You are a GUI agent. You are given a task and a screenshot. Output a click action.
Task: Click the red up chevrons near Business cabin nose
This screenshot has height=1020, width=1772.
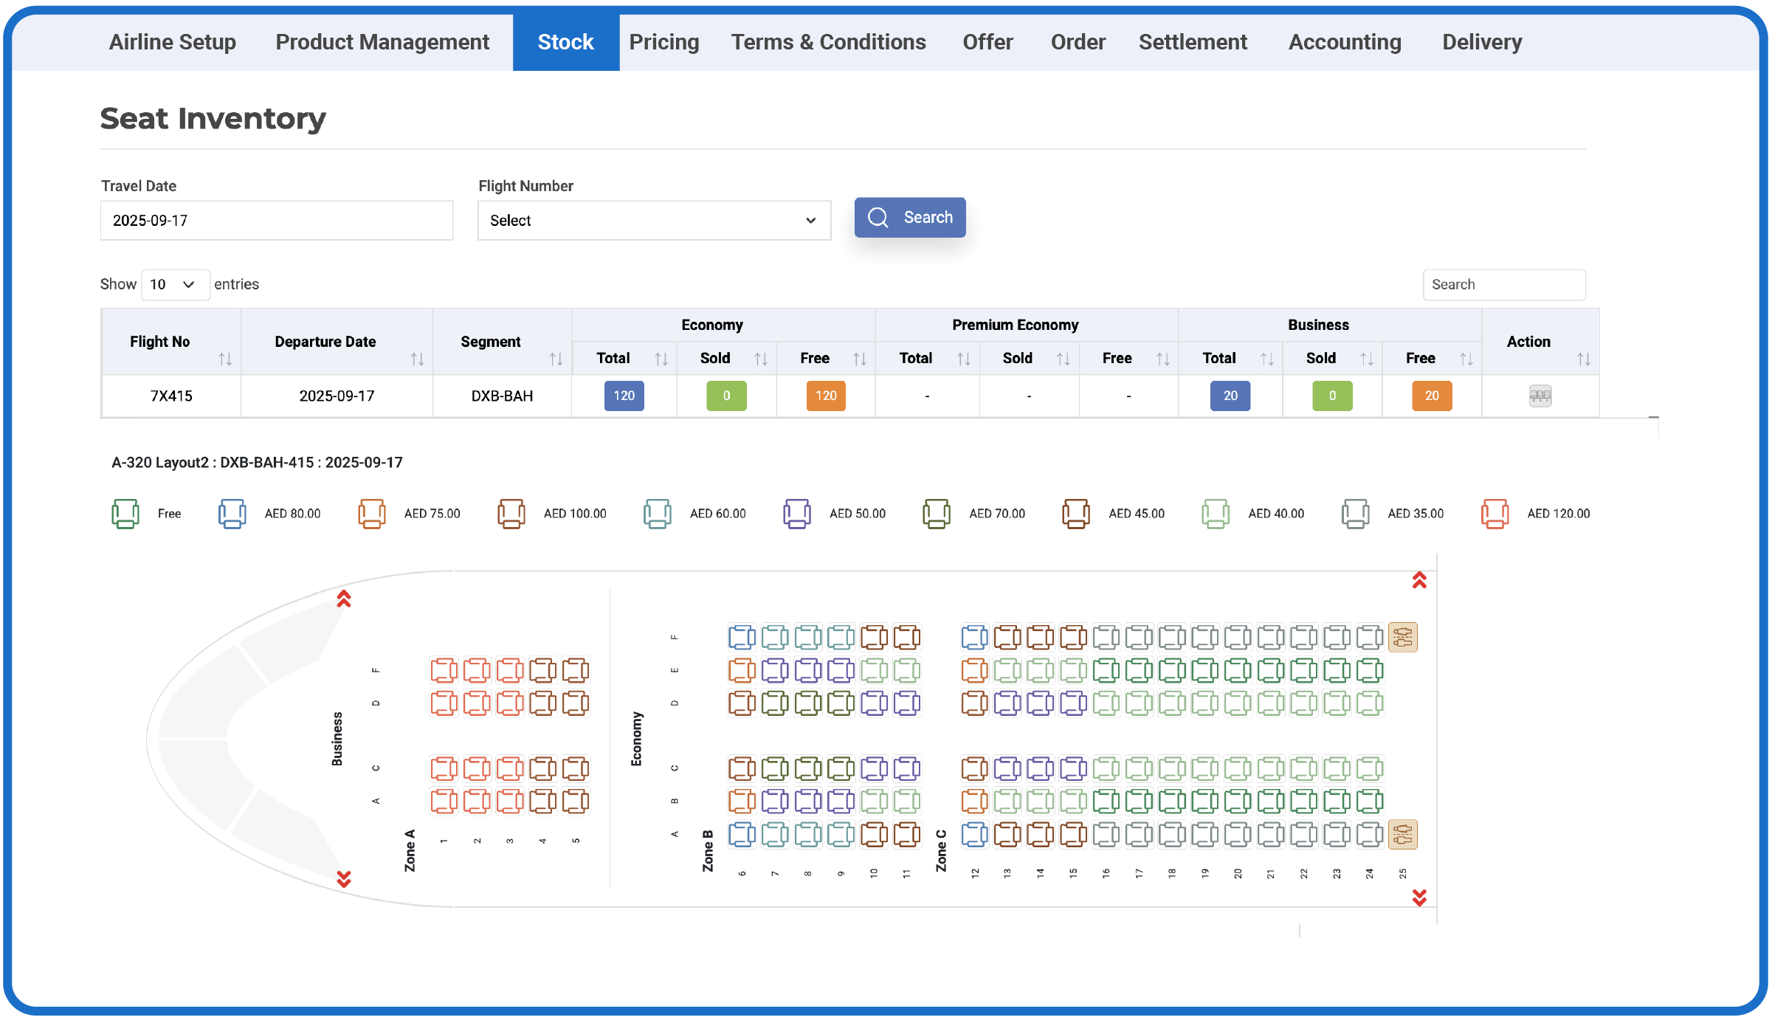[x=344, y=599]
